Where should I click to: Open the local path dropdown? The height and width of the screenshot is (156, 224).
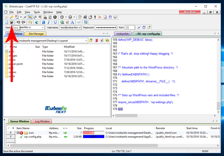tap(86, 41)
